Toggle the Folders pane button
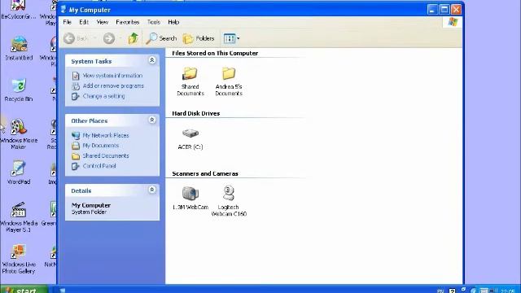Image resolution: width=521 pixels, height=293 pixels. pyautogui.click(x=199, y=38)
